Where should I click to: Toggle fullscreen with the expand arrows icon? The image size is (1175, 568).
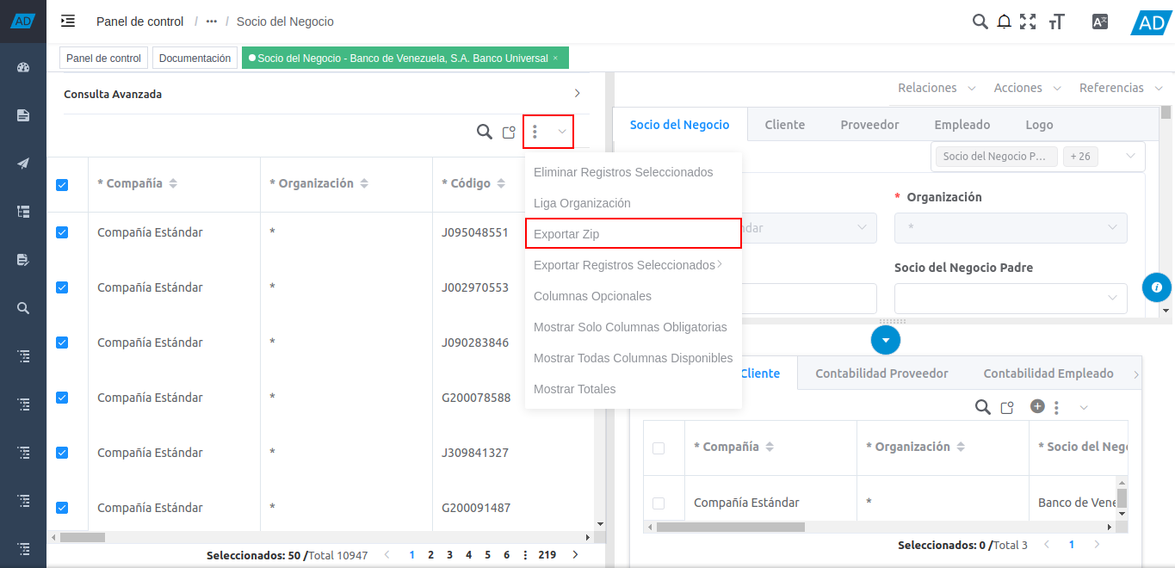1028,21
